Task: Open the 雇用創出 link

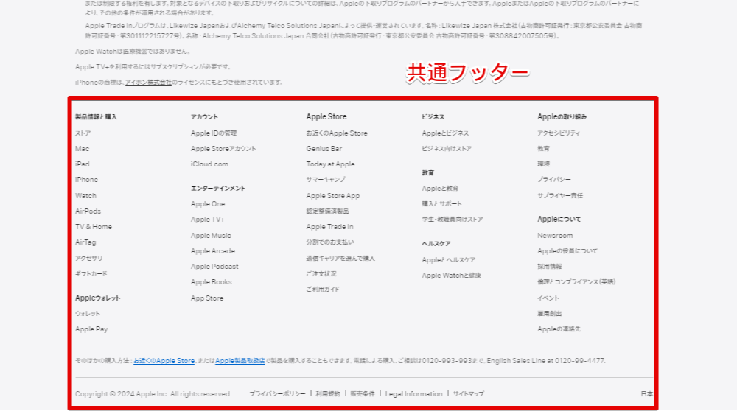Action: click(550, 313)
